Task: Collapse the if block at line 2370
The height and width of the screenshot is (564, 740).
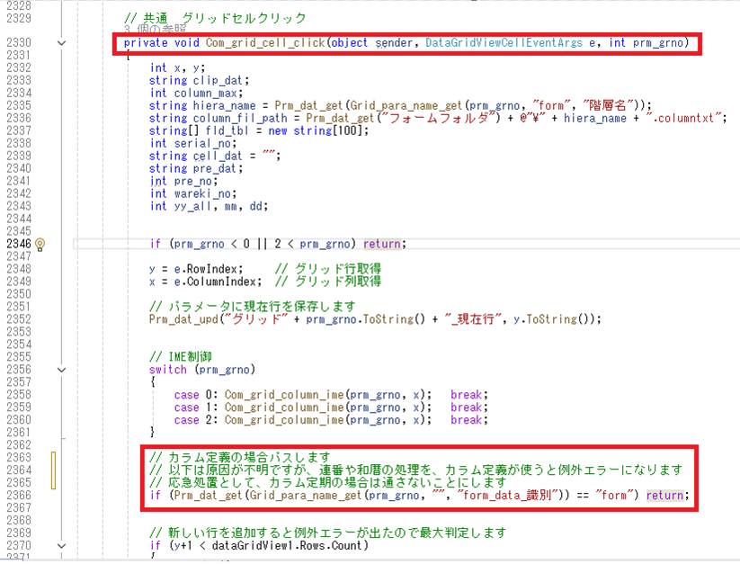Action: 61,545
